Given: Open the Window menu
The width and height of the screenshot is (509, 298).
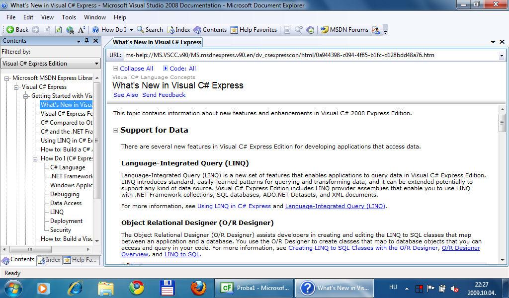Looking at the screenshot, I should [x=95, y=17].
